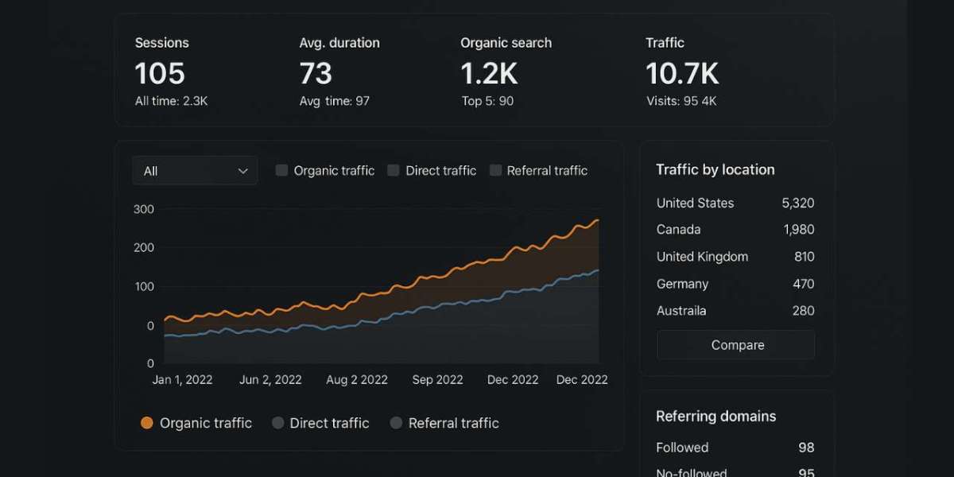Open the All filter dropdown
The image size is (954, 477).
[194, 171]
